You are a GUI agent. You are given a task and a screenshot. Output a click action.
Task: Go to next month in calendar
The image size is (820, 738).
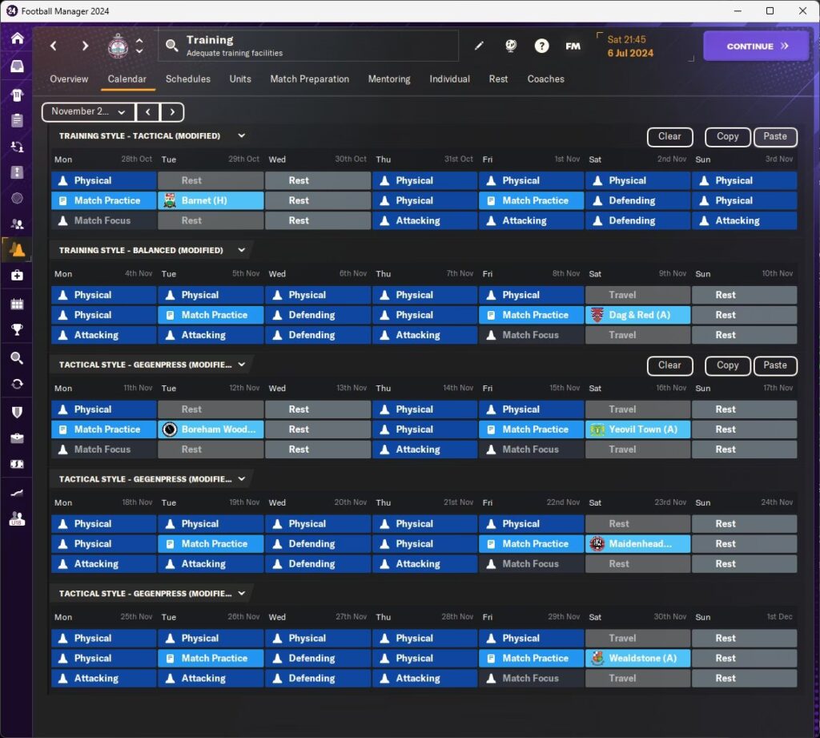172,112
